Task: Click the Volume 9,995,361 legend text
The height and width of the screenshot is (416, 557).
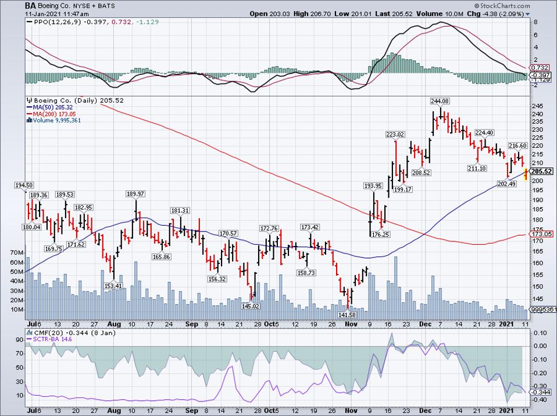Action: (x=57, y=121)
